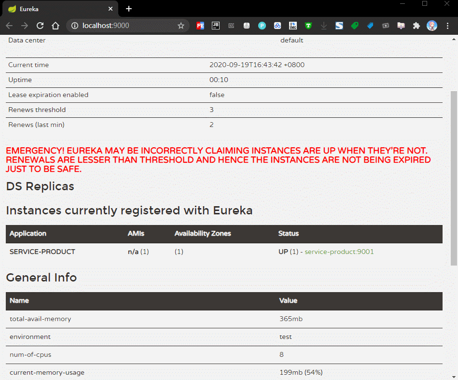Select the Eureka browser tab
The image size is (458, 380).
60,9
